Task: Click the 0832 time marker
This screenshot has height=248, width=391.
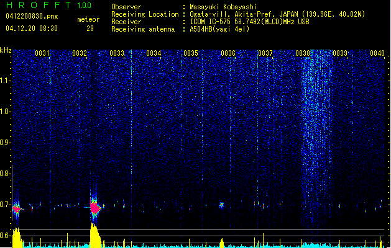Action: [x=80, y=53]
